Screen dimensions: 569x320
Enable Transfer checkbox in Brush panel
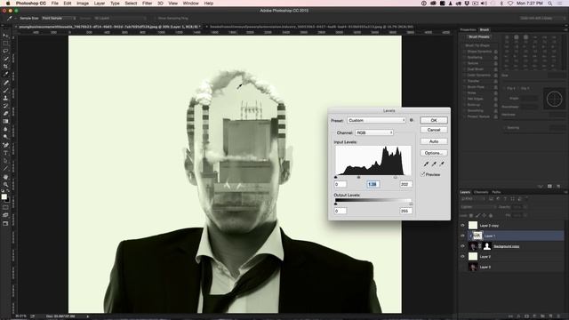pos(464,81)
